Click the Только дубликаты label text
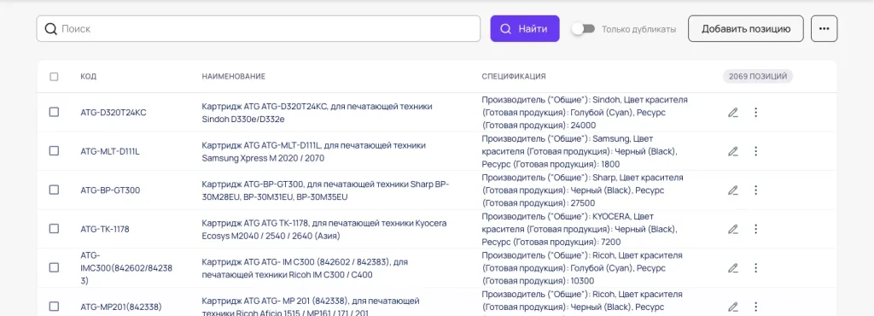Image resolution: width=874 pixels, height=316 pixels. (x=638, y=29)
